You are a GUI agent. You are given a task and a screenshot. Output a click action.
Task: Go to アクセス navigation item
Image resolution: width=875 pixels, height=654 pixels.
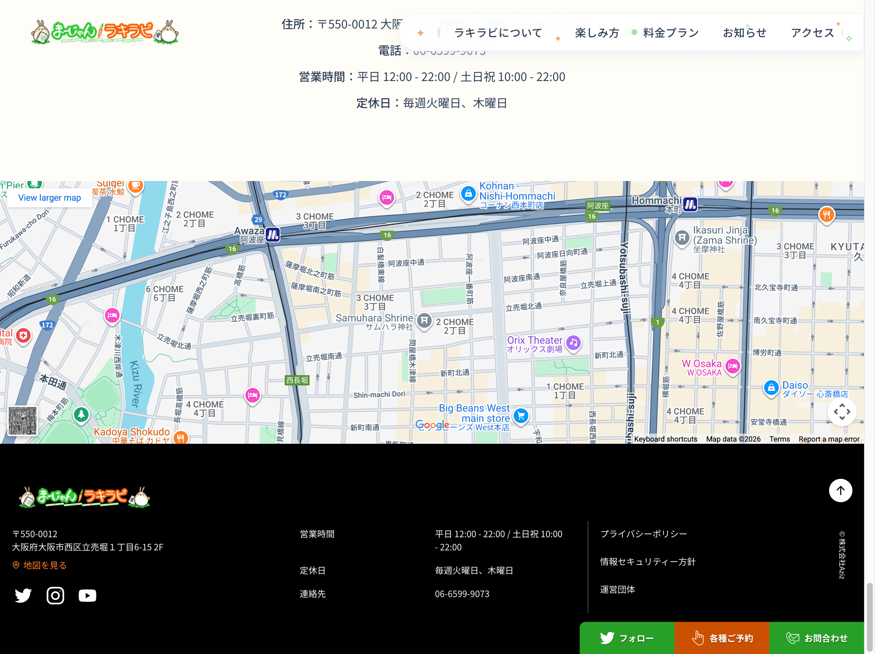(x=812, y=33)
